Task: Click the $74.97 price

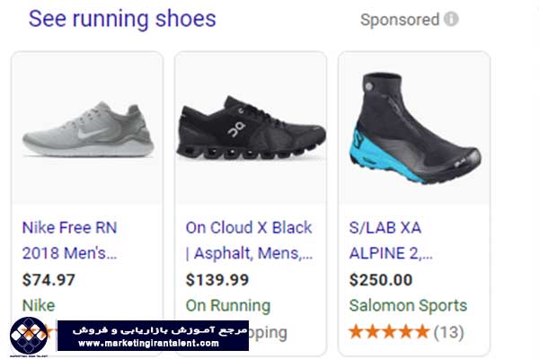Action: click(49, 280)
